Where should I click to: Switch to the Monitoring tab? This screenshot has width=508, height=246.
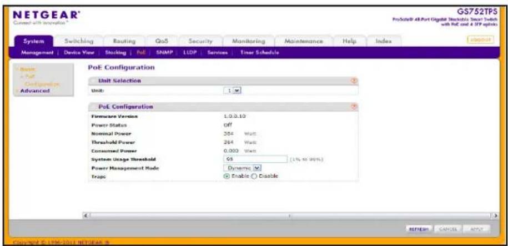[249, 42]
